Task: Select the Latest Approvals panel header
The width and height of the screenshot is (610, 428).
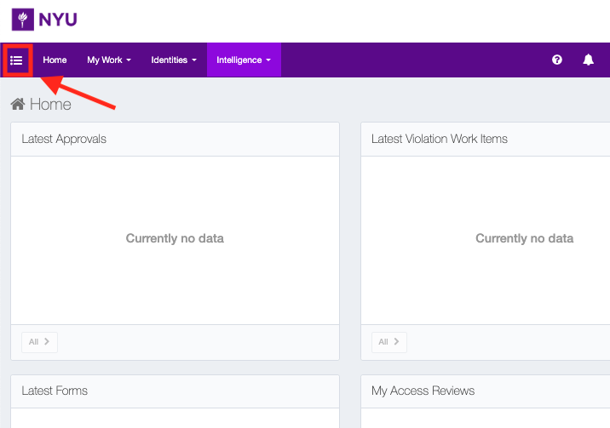Action: [64, 139]
